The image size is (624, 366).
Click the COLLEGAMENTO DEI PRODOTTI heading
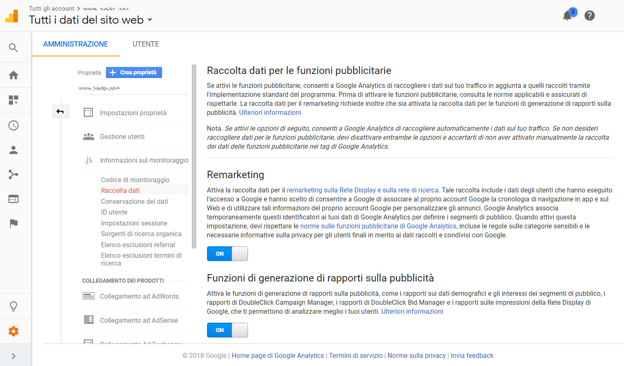click(123, 281)
